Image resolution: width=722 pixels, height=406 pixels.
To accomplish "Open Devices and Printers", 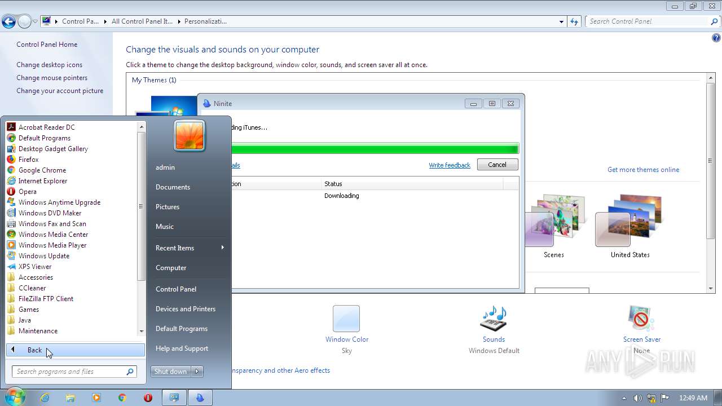I will point(186,309).
